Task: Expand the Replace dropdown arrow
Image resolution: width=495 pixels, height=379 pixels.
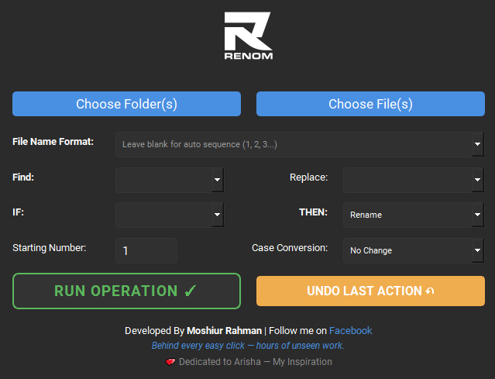Action: pyautogui.click(x=476, y=180)
